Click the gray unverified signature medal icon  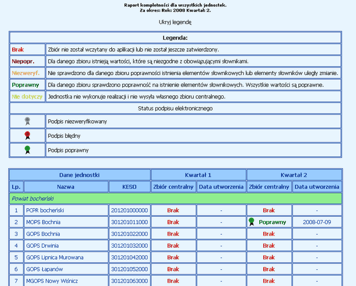(27, 121)
